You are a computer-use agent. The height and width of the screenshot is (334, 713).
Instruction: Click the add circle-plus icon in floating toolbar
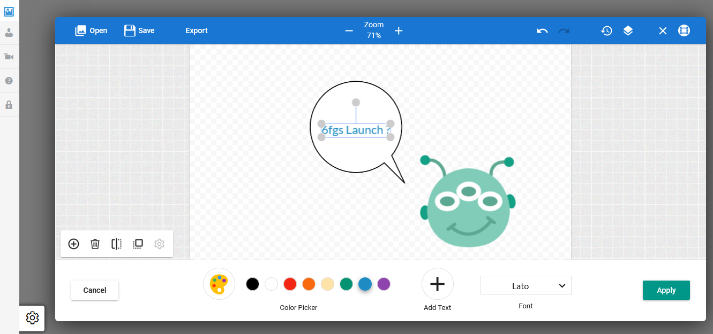pos(73,244)
